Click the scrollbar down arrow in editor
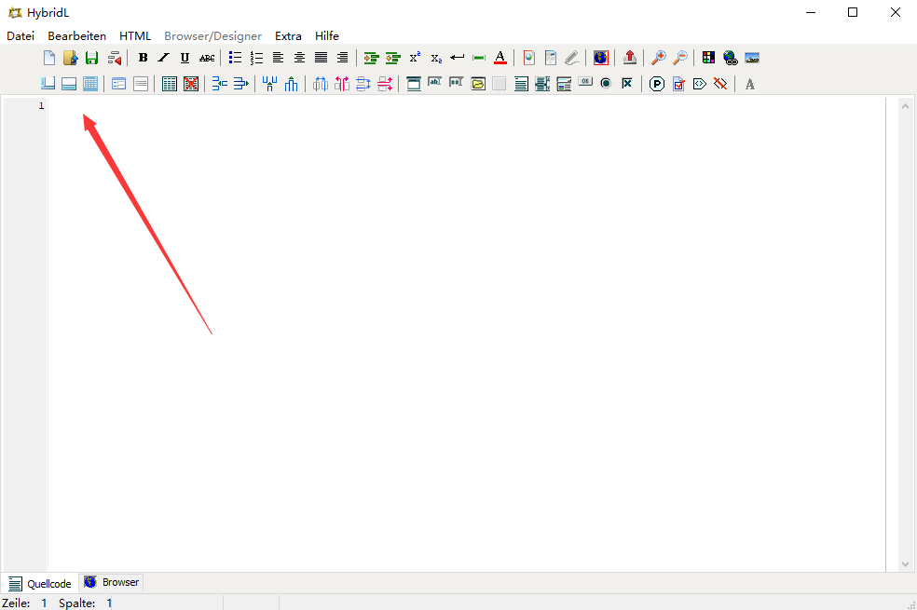 tap(905, 563)
